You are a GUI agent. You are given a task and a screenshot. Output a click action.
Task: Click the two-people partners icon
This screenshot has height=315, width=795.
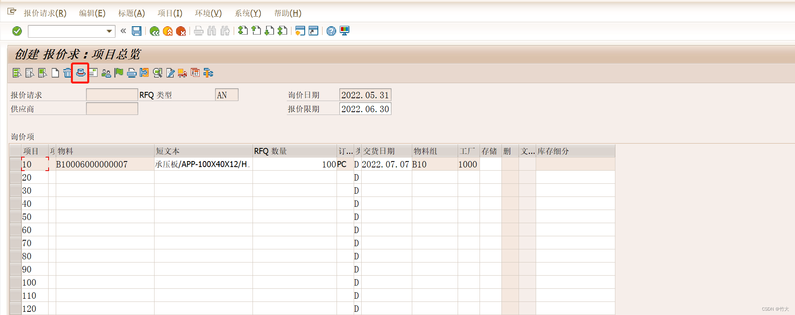[106, 73]
